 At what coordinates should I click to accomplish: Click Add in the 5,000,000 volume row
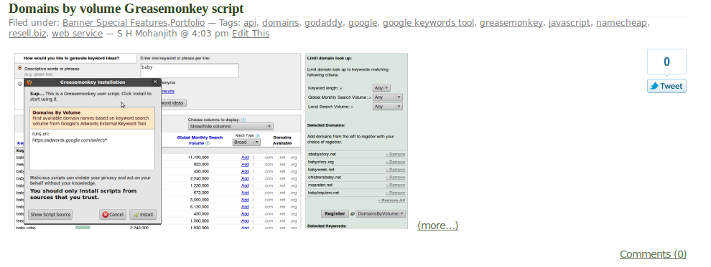[x=245, y=200]
